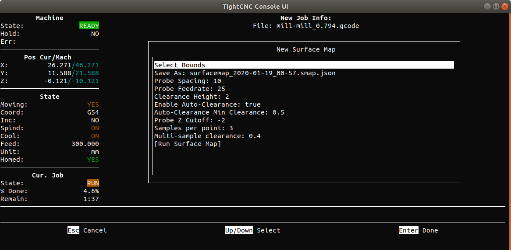Click the Feed value 300.000
This screenshot has height=250, width=511.
(x=85, y=144)
